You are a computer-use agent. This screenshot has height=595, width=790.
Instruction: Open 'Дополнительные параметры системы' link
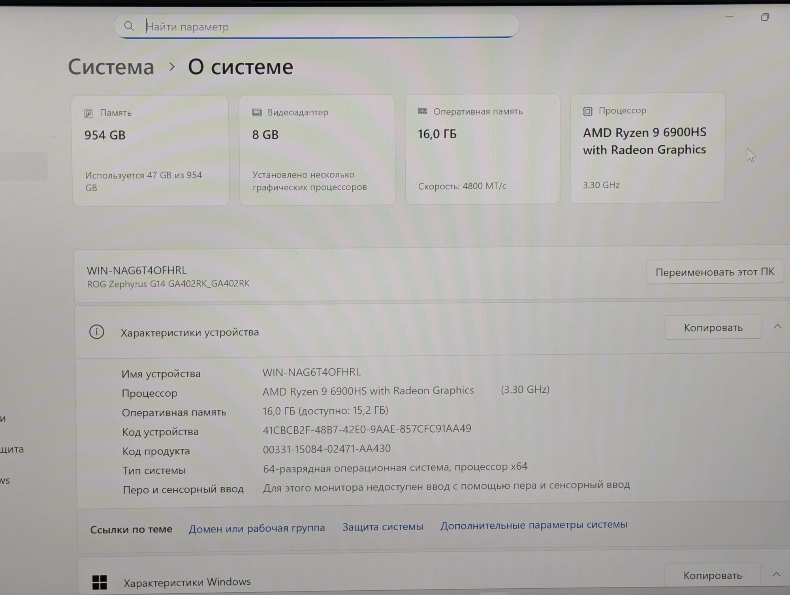pyautogui.click(x=534, y=525)
